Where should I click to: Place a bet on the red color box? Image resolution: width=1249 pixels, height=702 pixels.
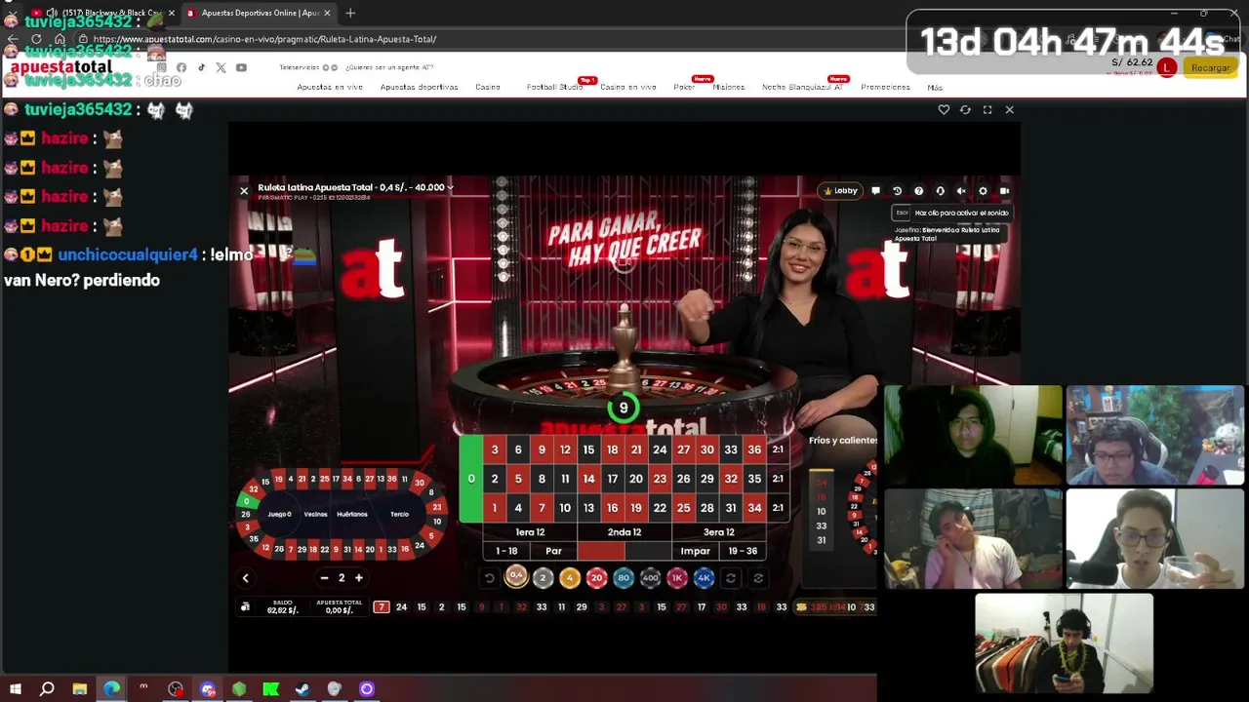tap(601, 551)
